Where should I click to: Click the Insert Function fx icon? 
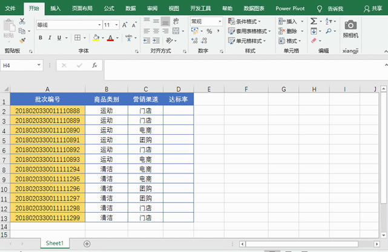click(x=94, y=65)
